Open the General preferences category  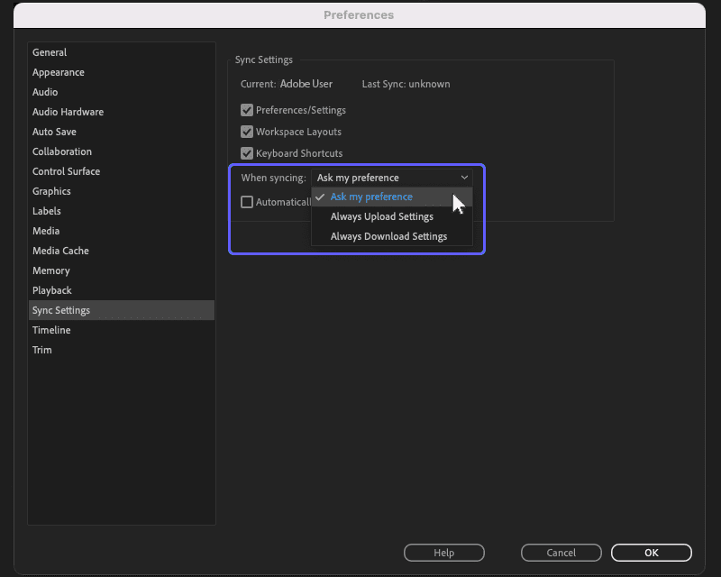coord(50,52)
